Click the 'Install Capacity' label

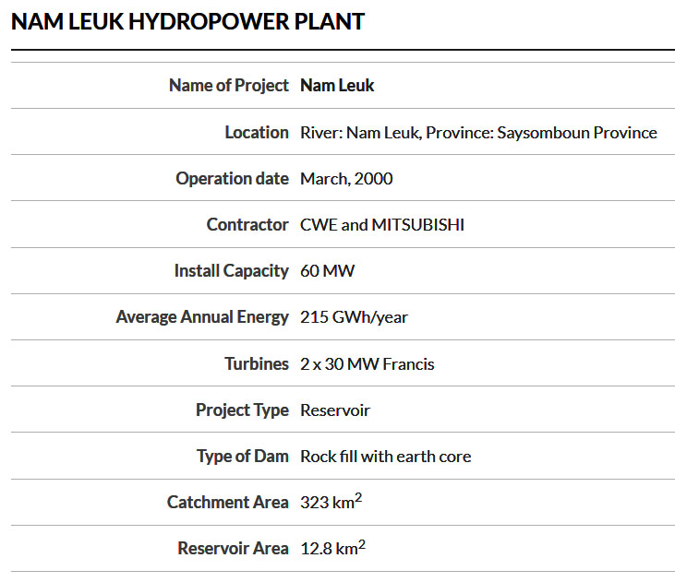coord(231,270)
